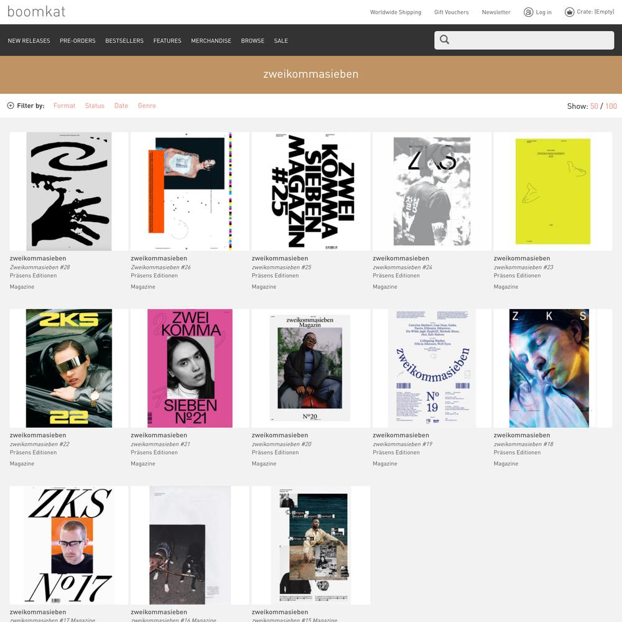Click title link 'Zweikommasieben #26'
This screenshot has height=622, width=622.
(161, 267)
